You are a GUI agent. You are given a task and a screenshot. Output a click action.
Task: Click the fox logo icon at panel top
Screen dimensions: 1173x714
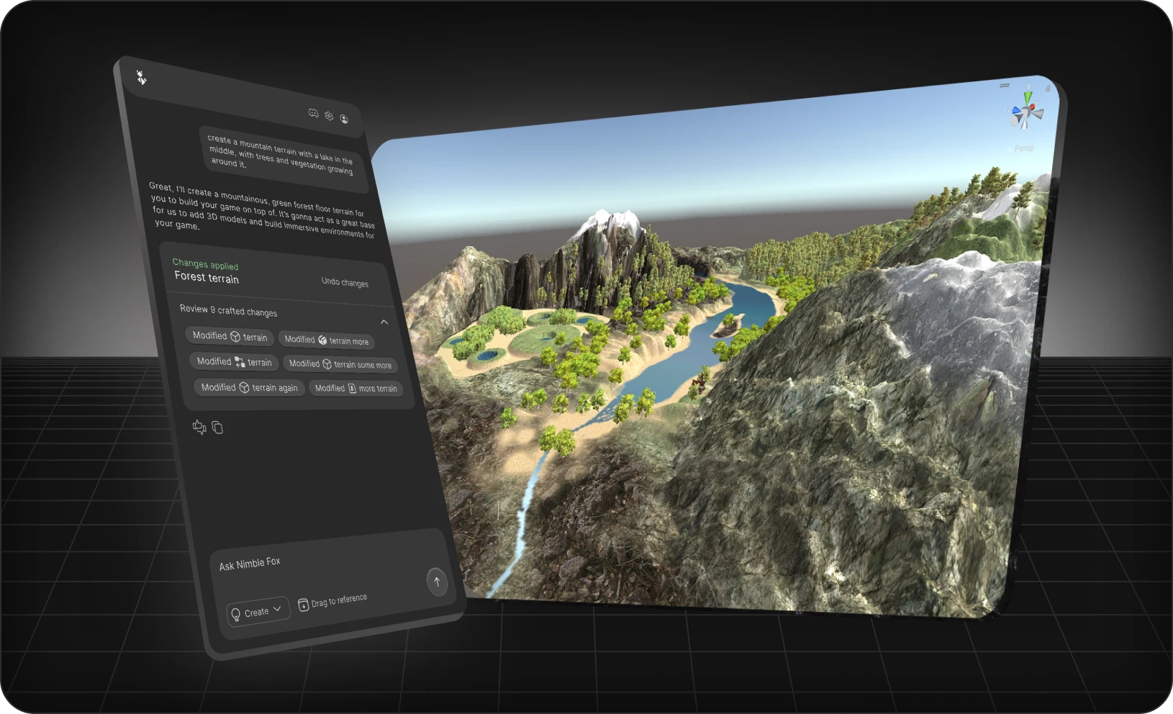[x=142, y=77]
